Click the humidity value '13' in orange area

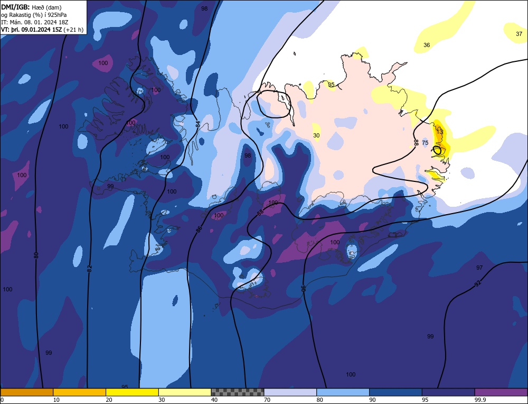(439, 132)
